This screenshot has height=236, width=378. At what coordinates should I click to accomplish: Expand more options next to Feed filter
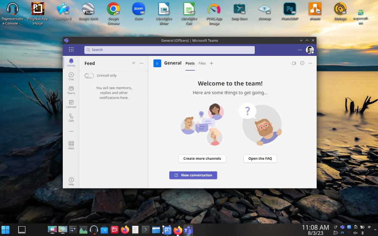coord(141,63)
